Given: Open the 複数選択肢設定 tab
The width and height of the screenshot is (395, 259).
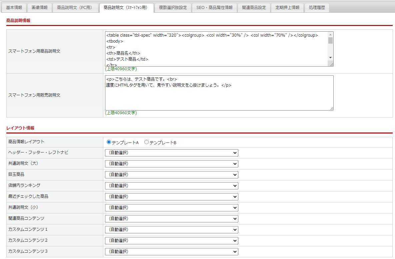Looking at the screenshot, I should [x=173, y=8].
